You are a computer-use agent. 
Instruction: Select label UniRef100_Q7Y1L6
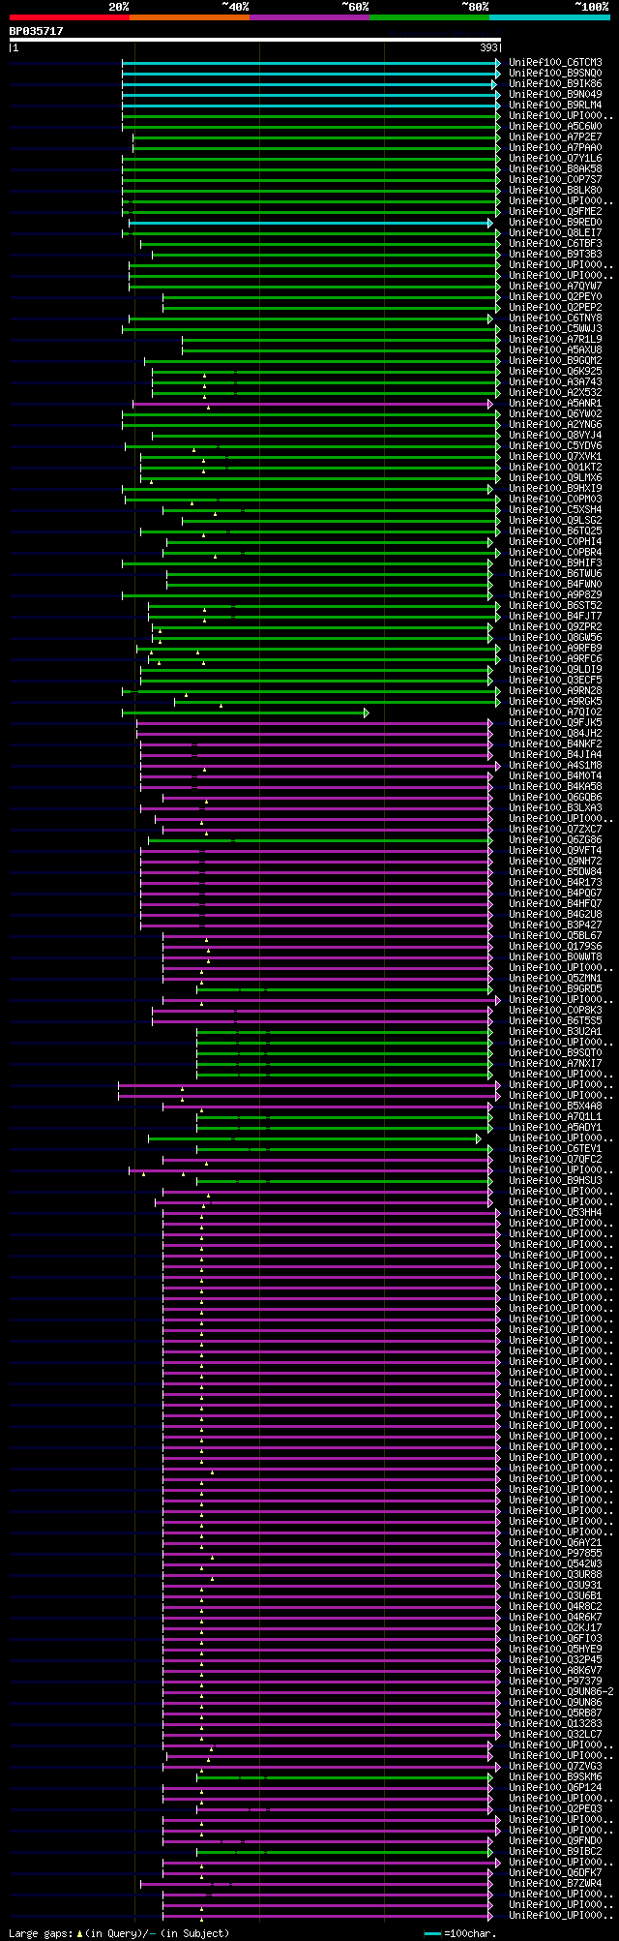(555, 158)
